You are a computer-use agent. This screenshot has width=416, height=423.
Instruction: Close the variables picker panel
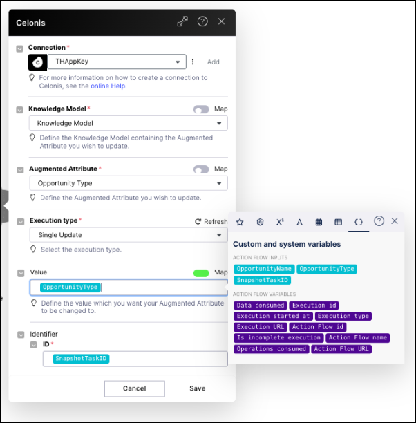point(395,221)
